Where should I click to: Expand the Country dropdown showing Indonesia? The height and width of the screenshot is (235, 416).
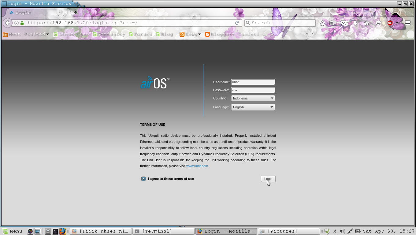click(x=253, y=98)
